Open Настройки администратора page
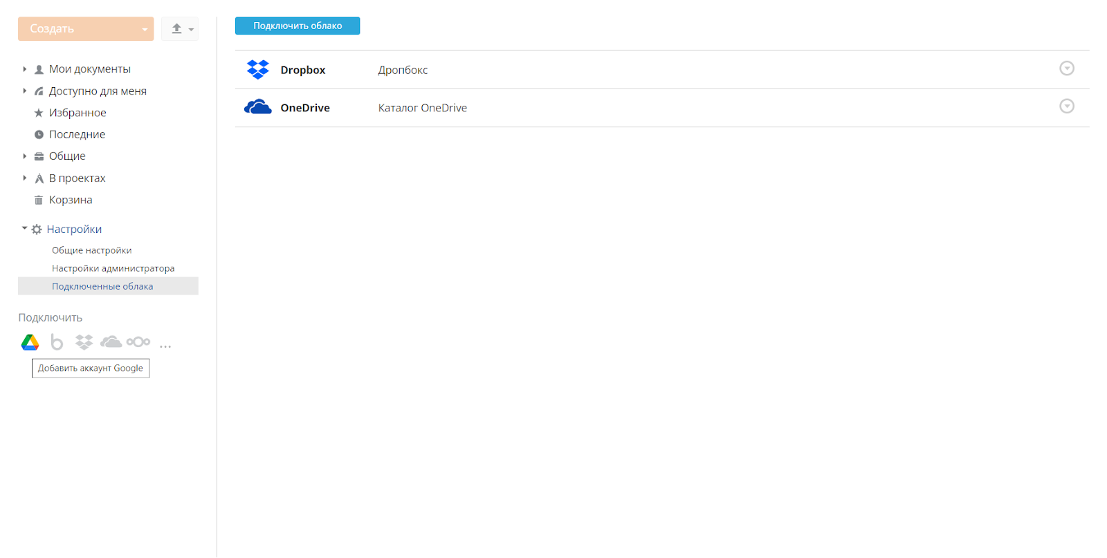Image resolution: width=1107 pixels, height=558 pixels. point(113,268)
